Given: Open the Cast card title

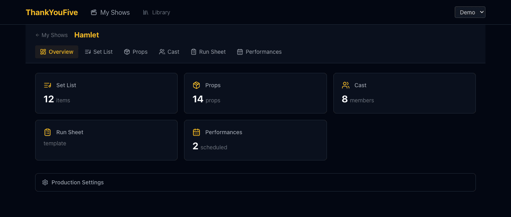Looking at the screenshot, I should [x=360, y=85].
